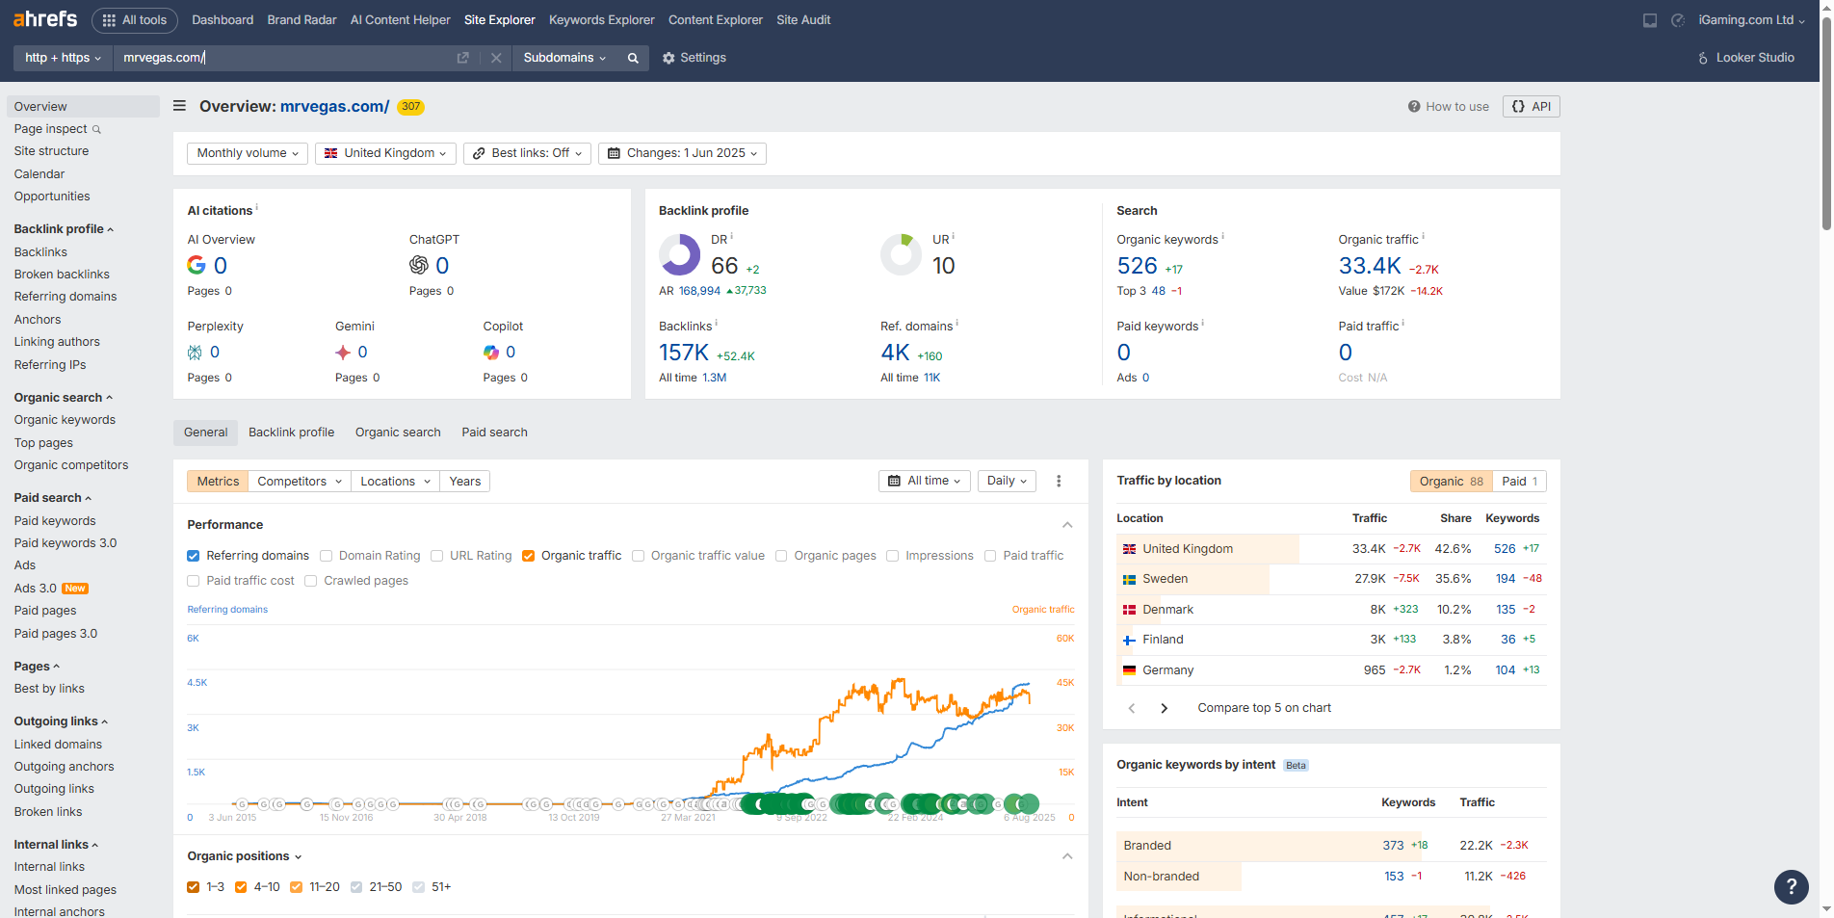This screenshot has width=1834, height=918.
Task: Open All tools button
Action: (x=135, y=20)
